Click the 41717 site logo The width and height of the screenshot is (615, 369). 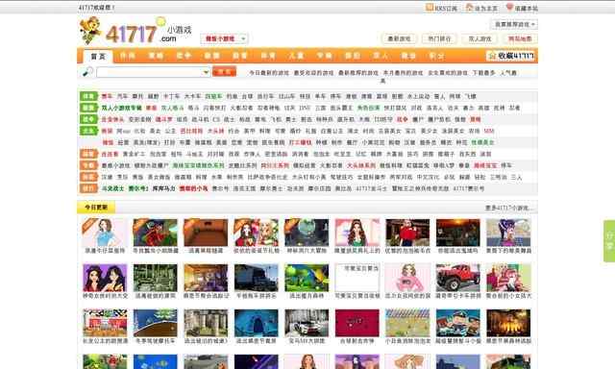click(x=135, y=31)
